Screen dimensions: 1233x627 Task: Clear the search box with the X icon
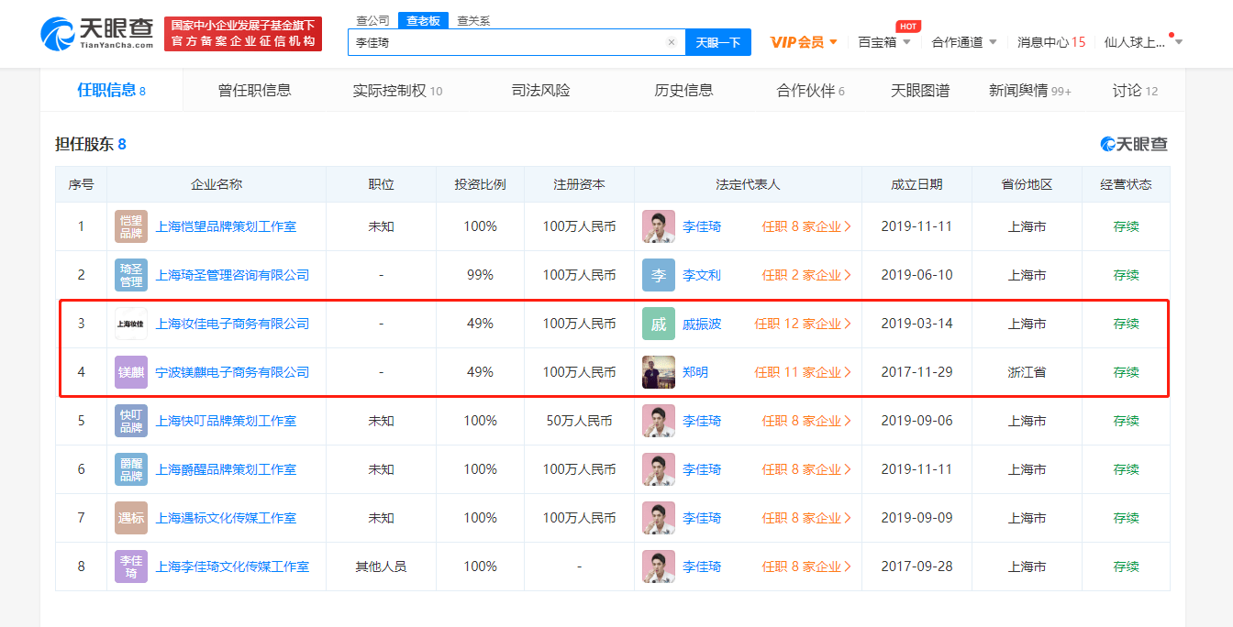[x=671, y=42]
